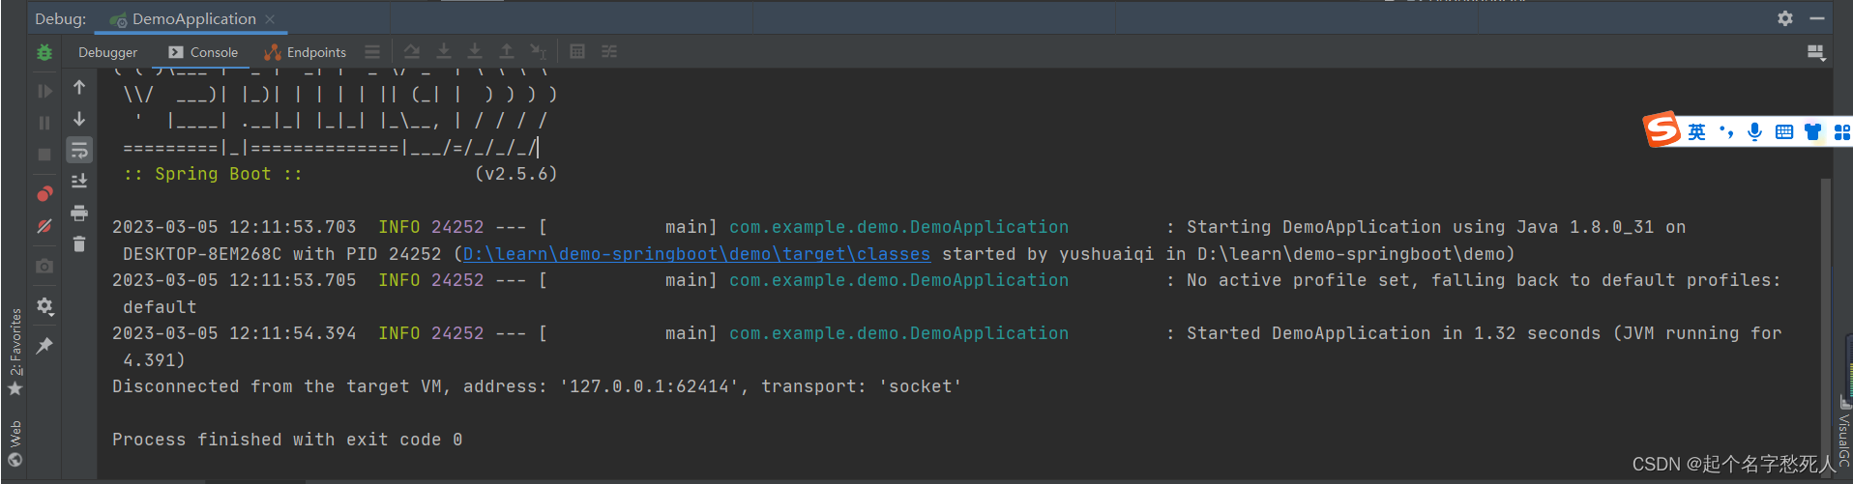Select the Console tab
The width and height of the screenshot is (1853, 484).
point(203,52)
